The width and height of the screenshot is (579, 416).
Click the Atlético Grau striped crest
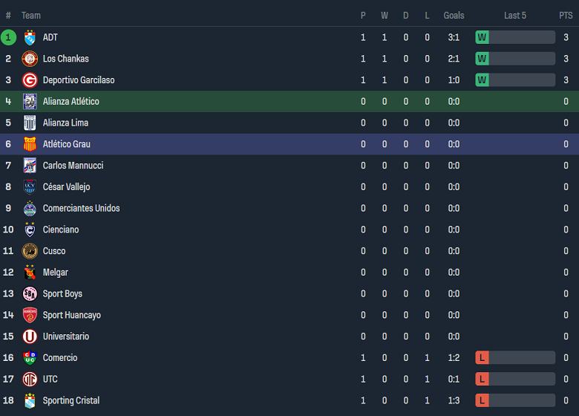pos(30,144)
